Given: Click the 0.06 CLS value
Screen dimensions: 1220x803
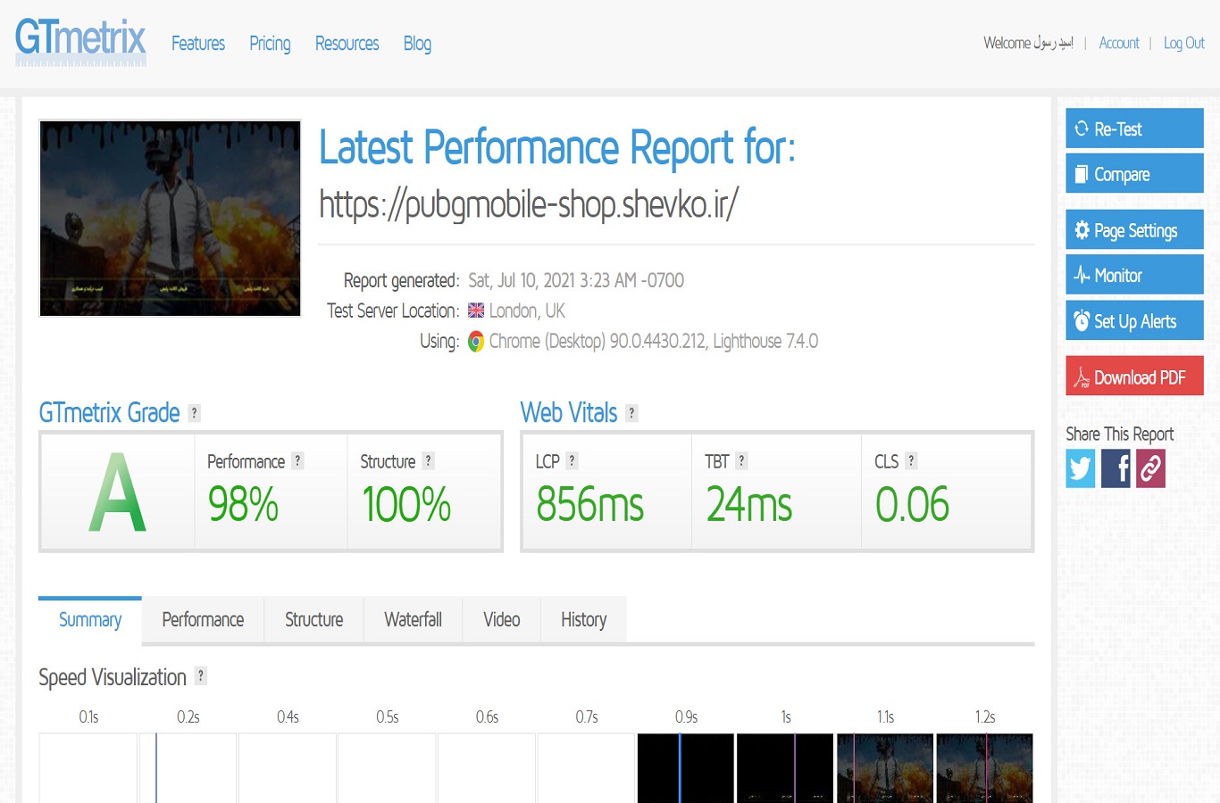Looking at the screenshot, I should [912, 504].
